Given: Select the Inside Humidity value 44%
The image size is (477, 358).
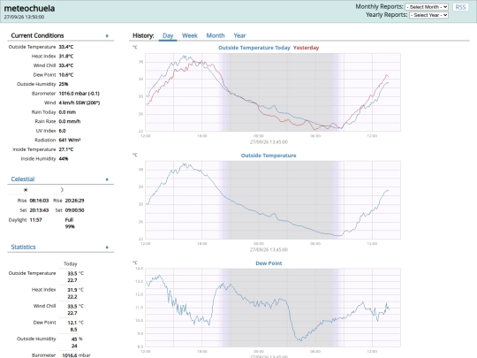Looking at the screenshot, I should 64,159.
